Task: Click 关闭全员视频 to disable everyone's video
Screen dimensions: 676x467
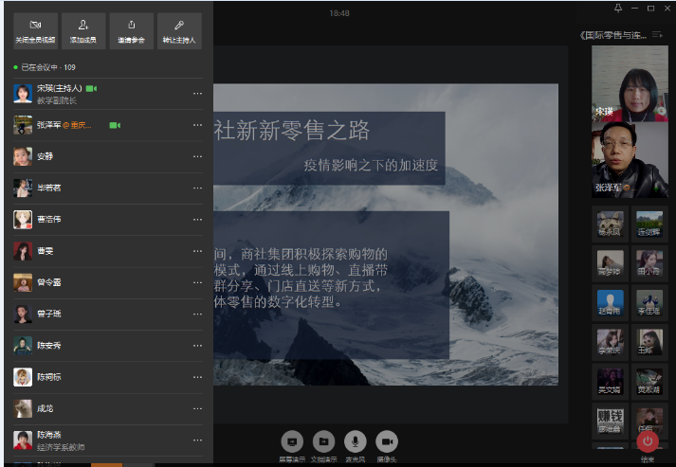Action: [35, 30]
